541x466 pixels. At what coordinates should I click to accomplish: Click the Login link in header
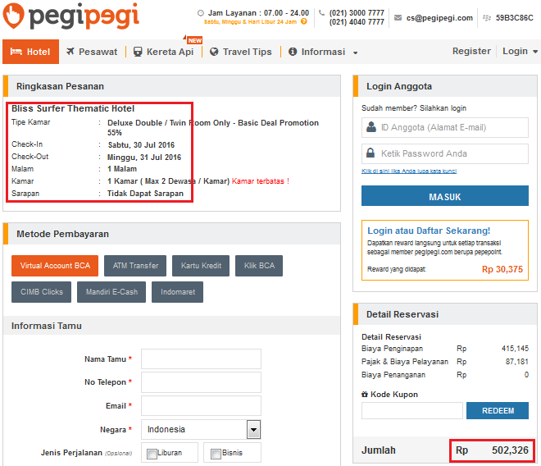[x=515, y=51]
